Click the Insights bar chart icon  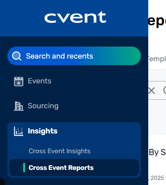[19, 131]
